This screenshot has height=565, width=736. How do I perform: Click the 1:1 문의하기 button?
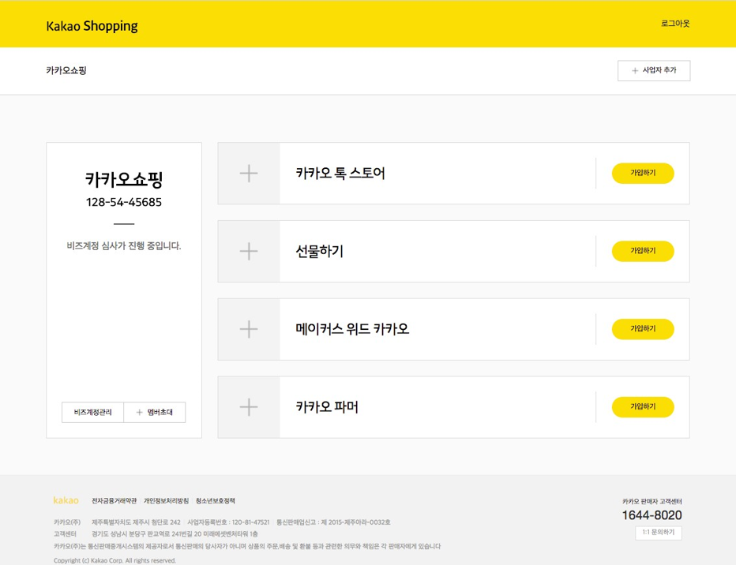[x=659, y=533]
